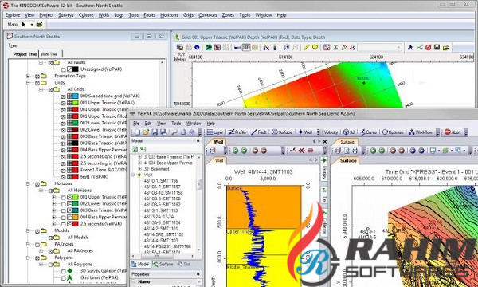Screen dimensions: 478x287
Task: Expand the All PAKnotes tree node
Action: coord(41,250)
